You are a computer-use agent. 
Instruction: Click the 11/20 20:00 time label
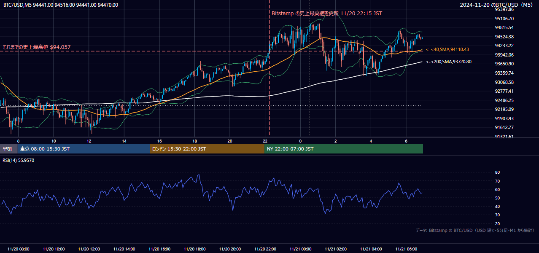tap(230, 249)
